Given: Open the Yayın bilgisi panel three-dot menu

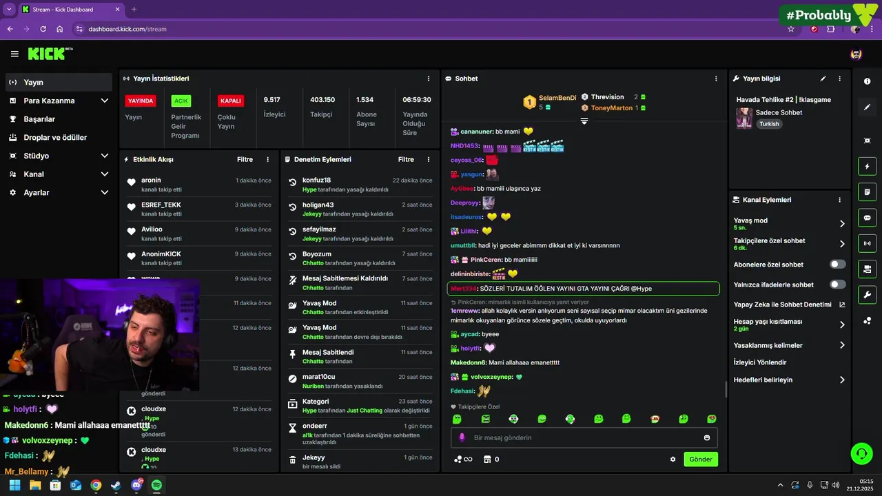Looking at the screenshot, I should click(x=839, y=79).
